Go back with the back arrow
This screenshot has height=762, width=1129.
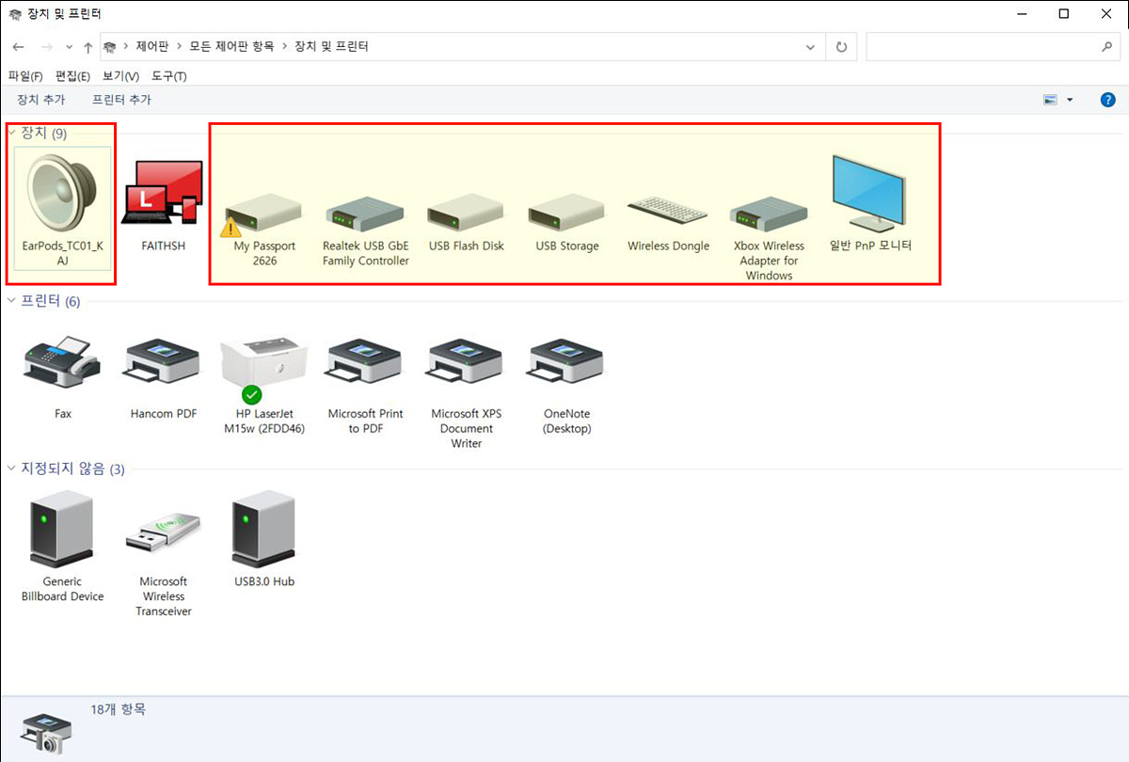tap(19, 47)
